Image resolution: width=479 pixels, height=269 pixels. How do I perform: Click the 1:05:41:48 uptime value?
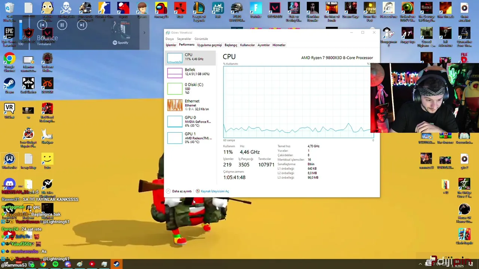coord(234,177)
